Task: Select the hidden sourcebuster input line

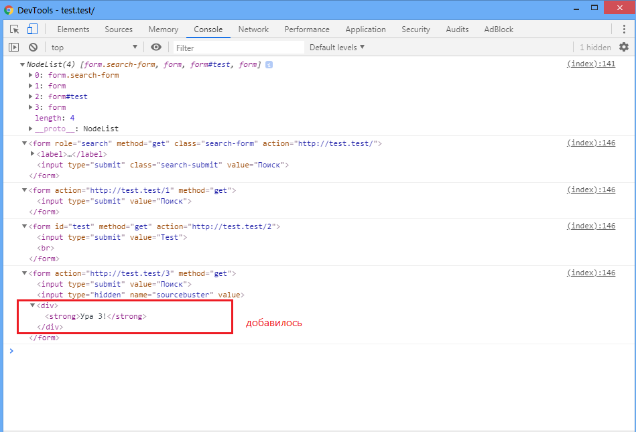Action: tap(141, 295)
